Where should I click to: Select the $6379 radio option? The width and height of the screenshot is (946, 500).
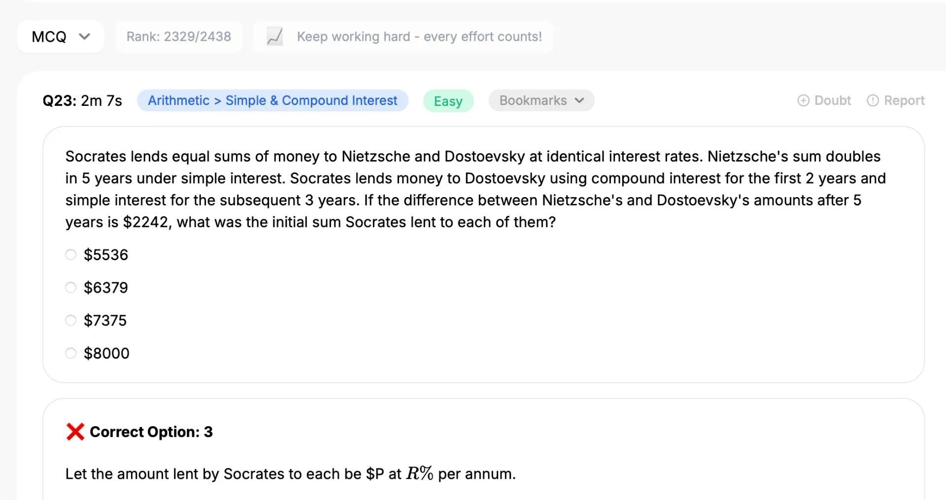71,288
